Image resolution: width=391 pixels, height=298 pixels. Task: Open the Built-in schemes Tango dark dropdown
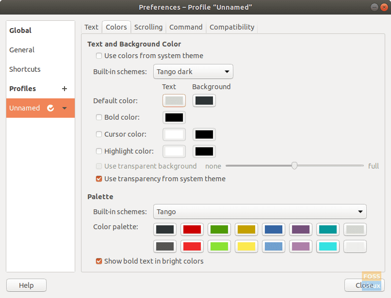(193, 71)
